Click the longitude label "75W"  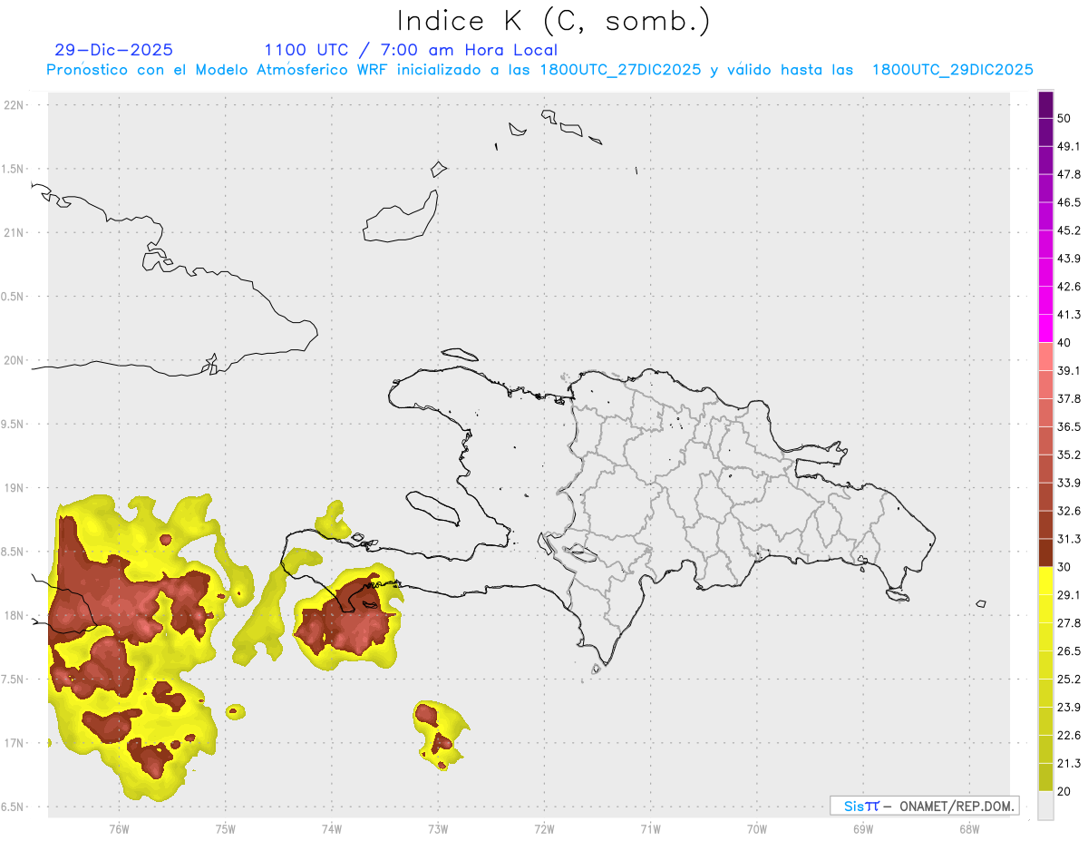226,829
